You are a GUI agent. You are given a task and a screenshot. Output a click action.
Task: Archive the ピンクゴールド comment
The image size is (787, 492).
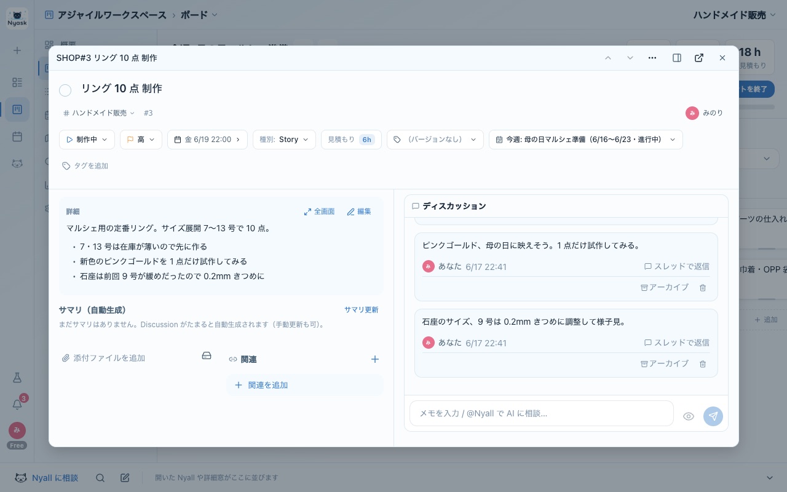[664, 287]
